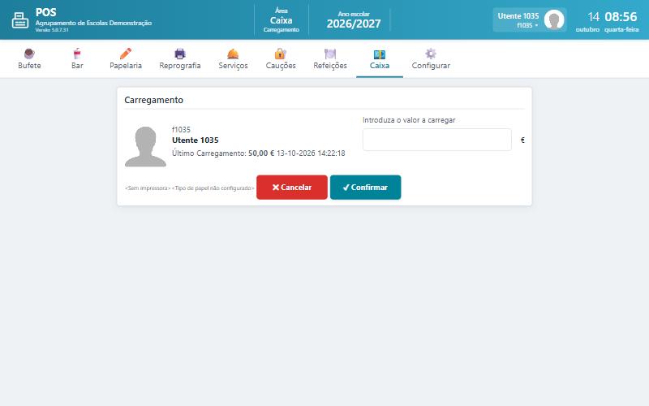Switch to the Configurar tab label
649x406 pixels.
(431, 66)
